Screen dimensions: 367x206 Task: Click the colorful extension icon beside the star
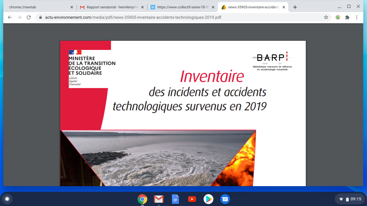click(338, 17)
